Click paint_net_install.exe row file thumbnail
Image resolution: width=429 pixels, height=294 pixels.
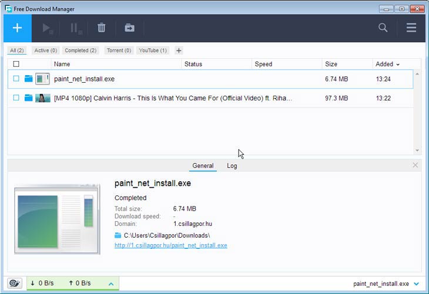42,79
